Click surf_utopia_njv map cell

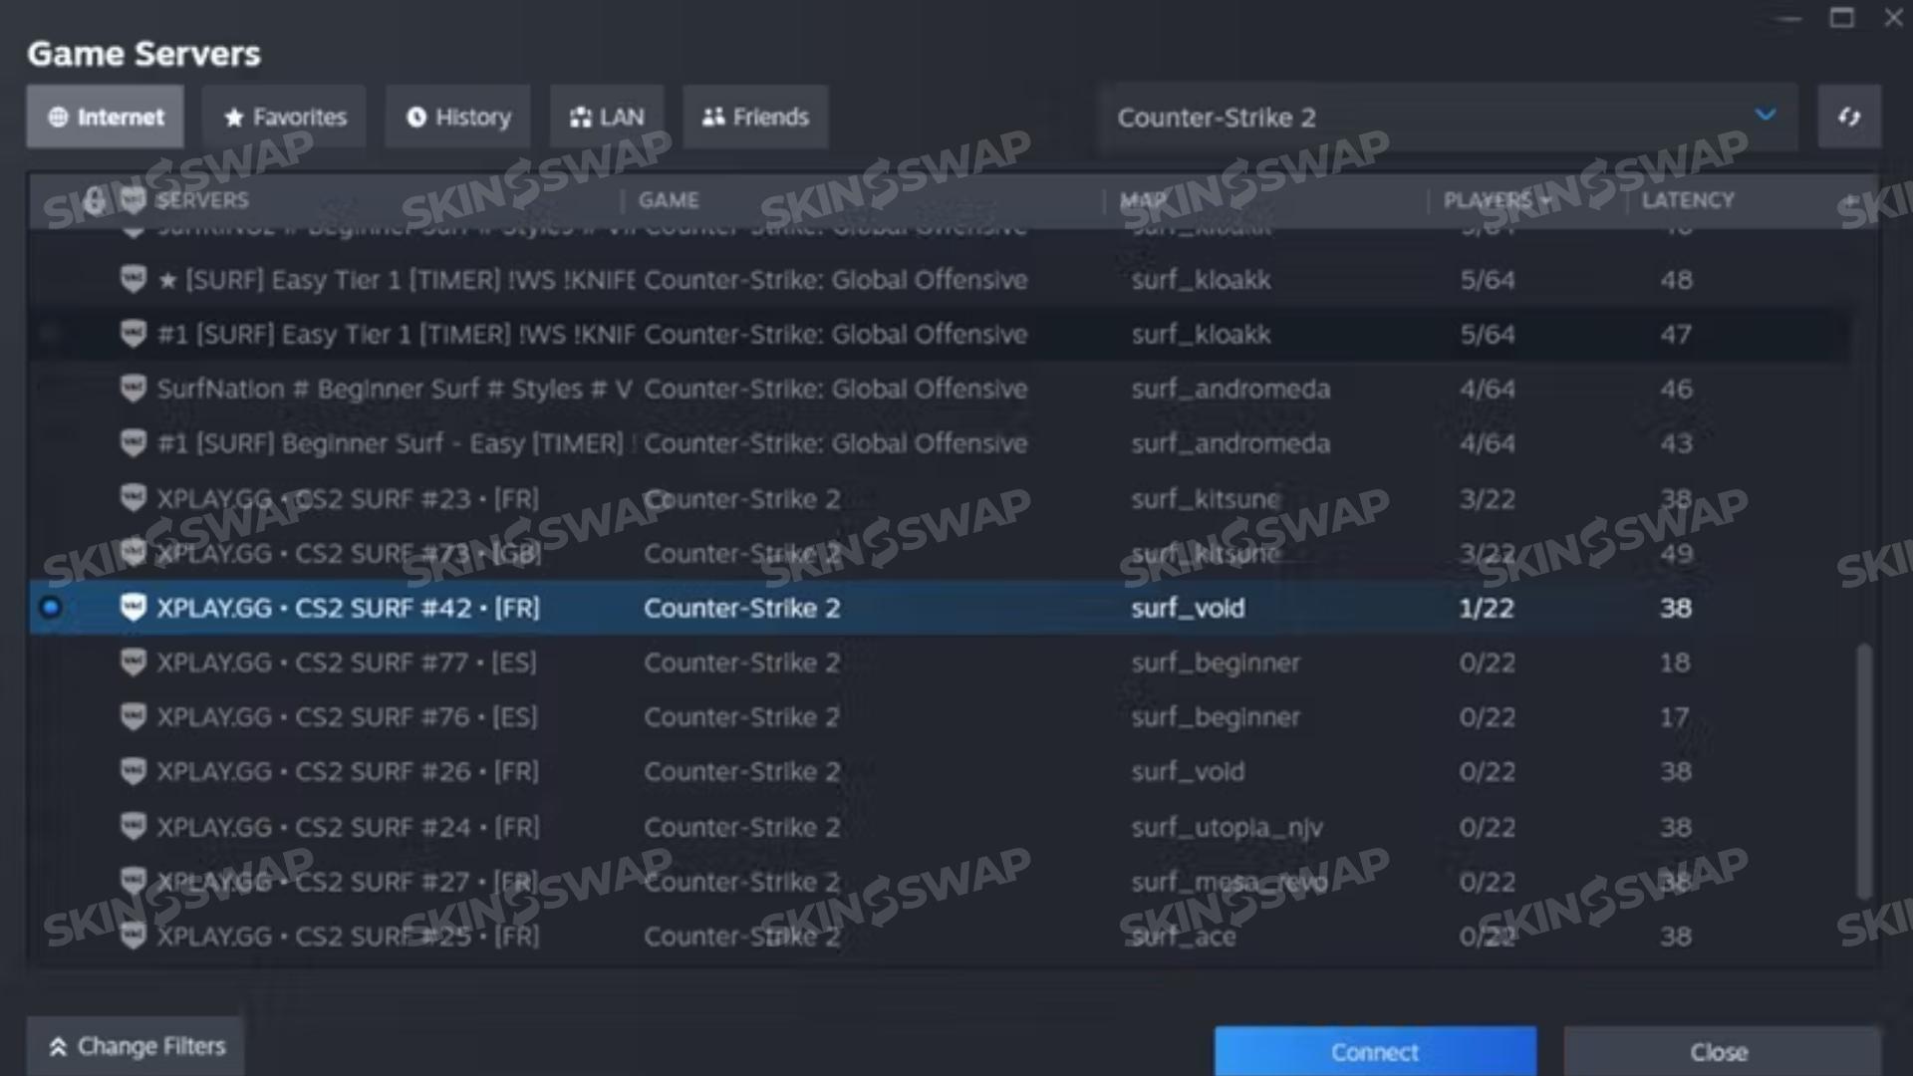pyautogui.click(x=1227, y=828)
